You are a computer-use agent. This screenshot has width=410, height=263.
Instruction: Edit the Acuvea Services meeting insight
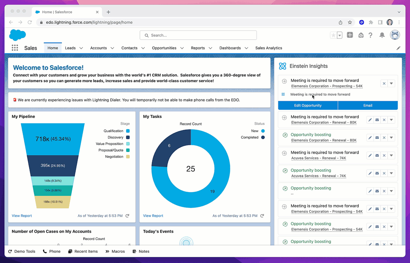(x=370, y=155)
